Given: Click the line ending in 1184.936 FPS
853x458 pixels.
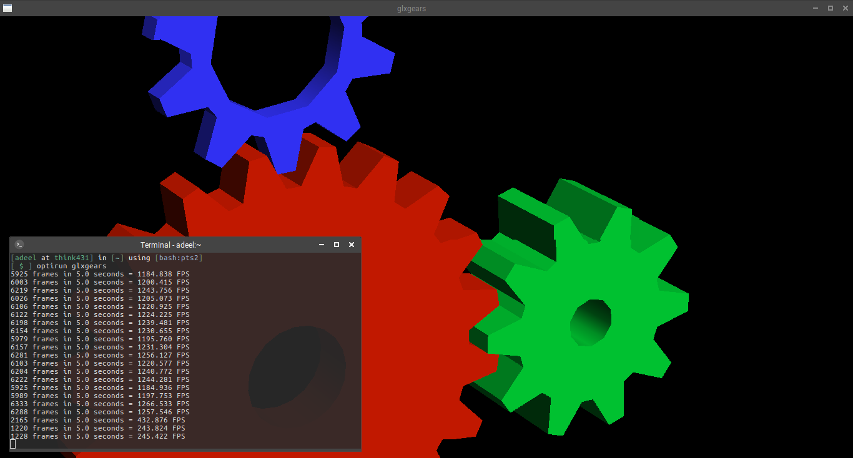Looking at the screenshot, I should (100, 387).
